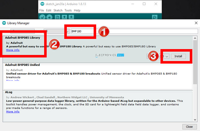Open the Serial Monitor magnifier icon
Screen dimensions: 200x131
point(155,17)
